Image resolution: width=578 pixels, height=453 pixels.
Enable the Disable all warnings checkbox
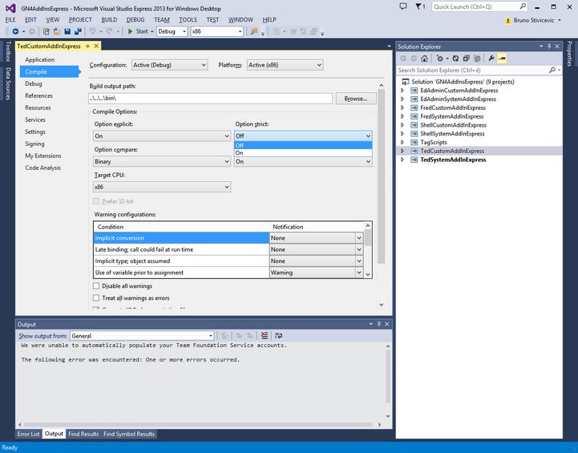pos(96,286)
